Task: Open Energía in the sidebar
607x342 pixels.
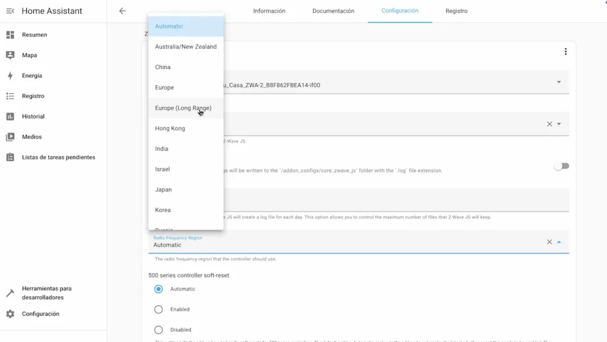Action: pos(32,76)
